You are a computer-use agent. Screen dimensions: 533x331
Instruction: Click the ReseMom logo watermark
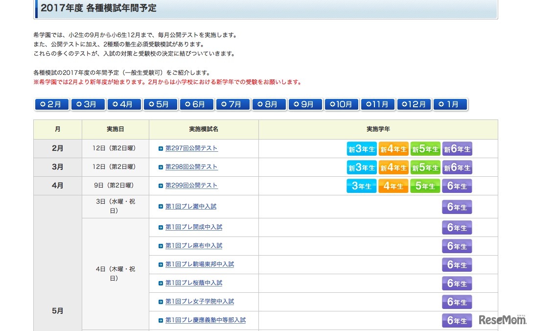click(502, 320)
